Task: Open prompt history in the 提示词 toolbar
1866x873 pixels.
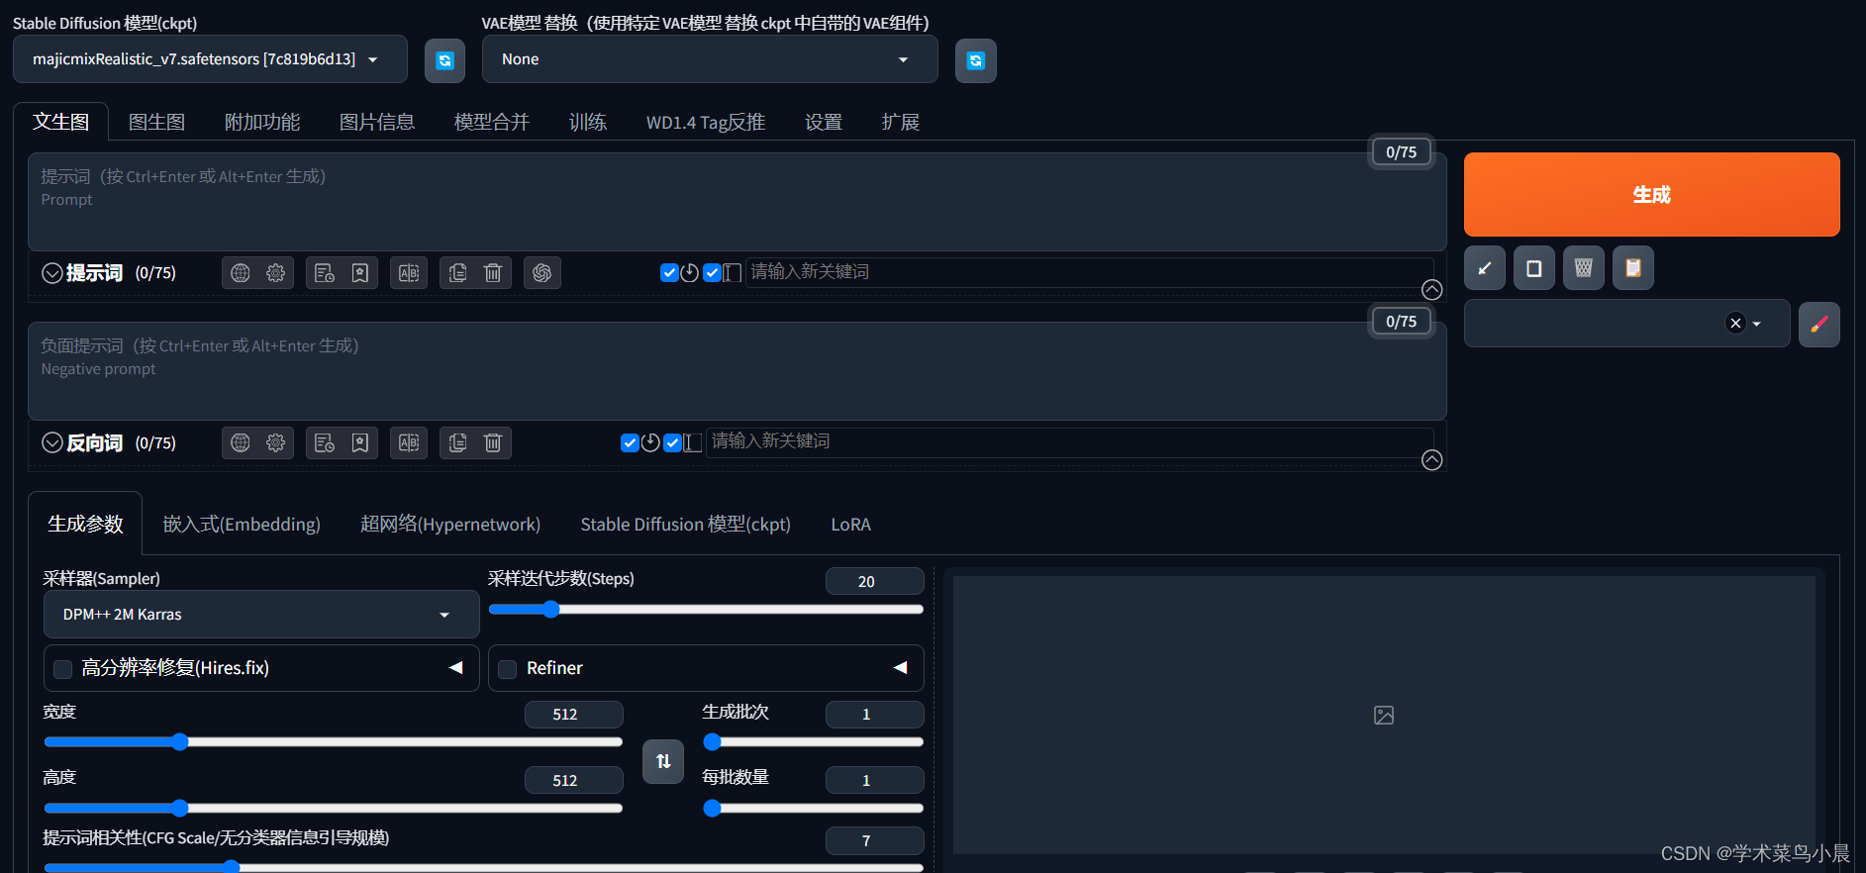Action: [x=325, y=273]
